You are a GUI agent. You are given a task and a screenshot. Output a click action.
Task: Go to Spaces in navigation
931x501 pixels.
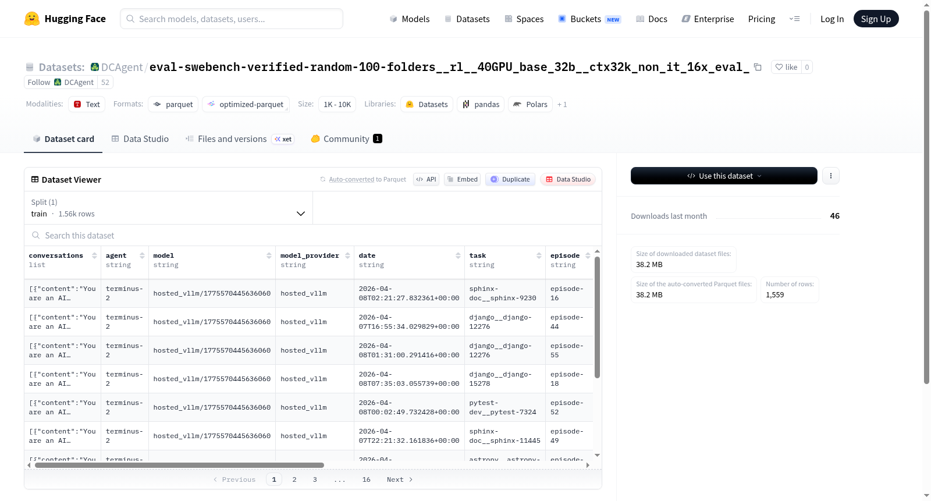click(x=524, y=19)
